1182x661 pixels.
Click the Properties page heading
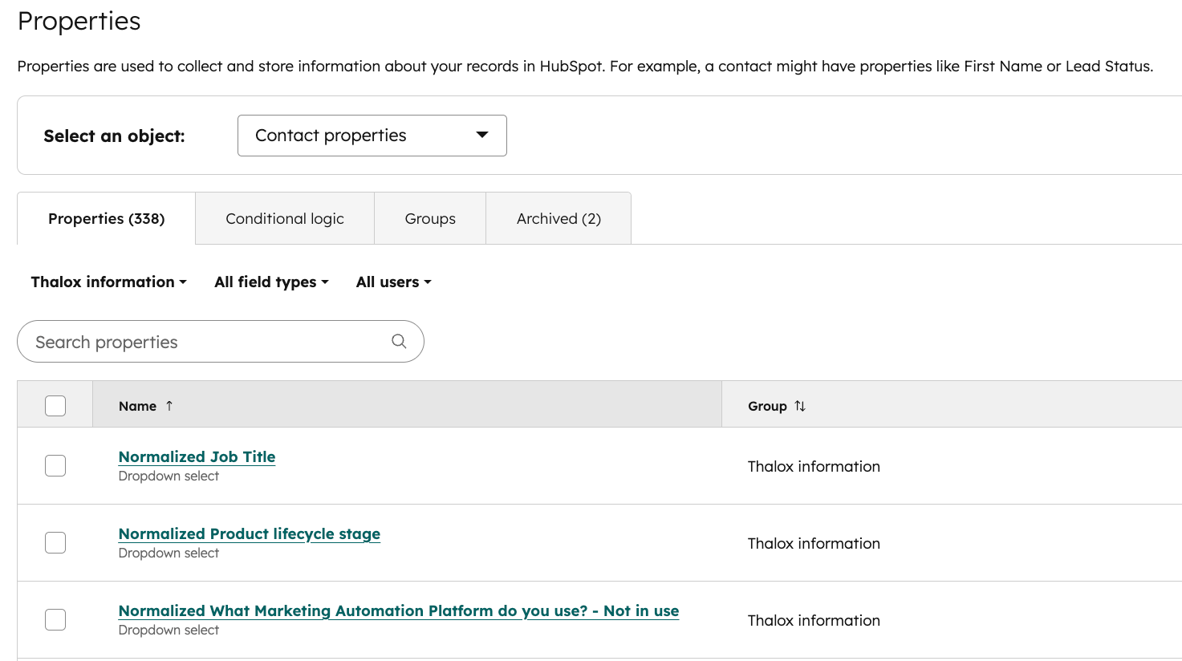point(79,21)
